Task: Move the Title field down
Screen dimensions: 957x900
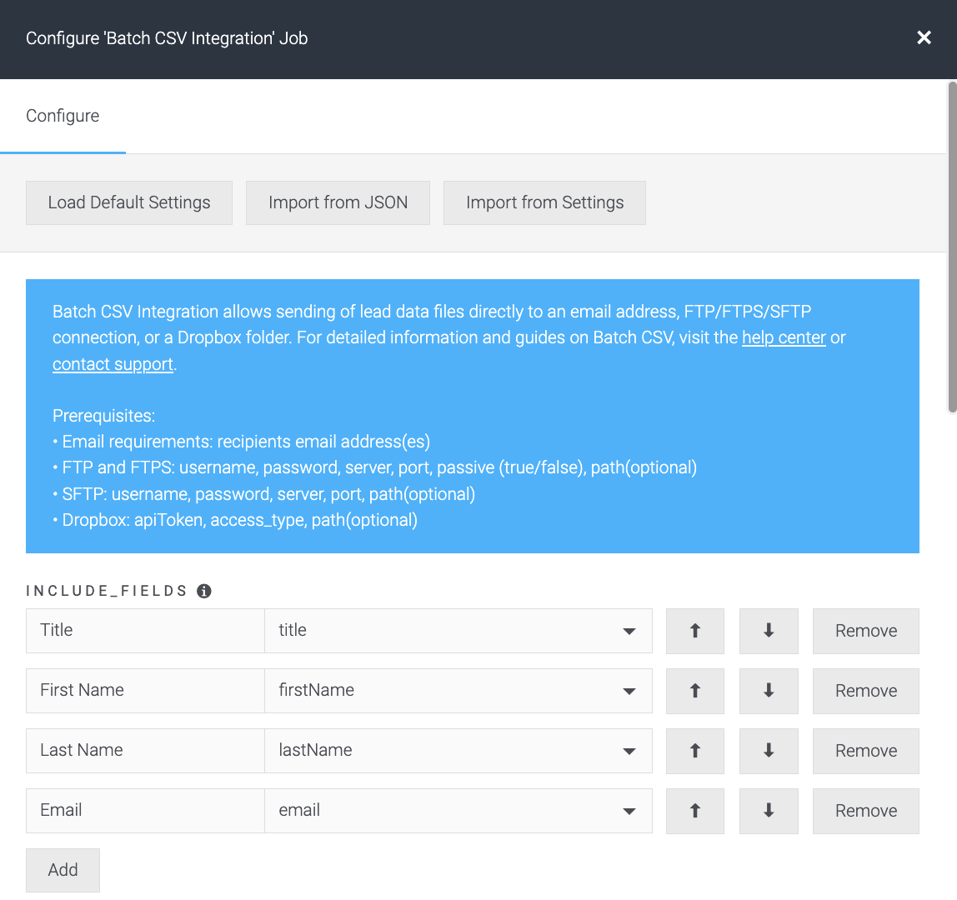Action: pyautogui.click(x=769, y=631)
